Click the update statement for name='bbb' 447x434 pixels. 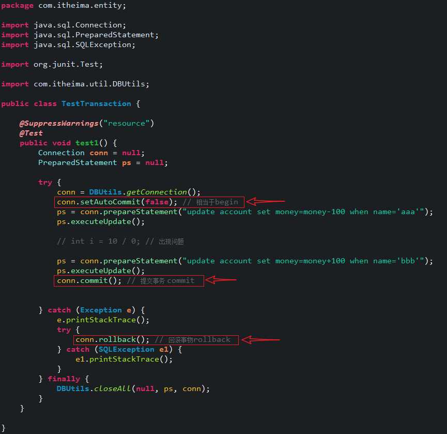pos(245,261)
